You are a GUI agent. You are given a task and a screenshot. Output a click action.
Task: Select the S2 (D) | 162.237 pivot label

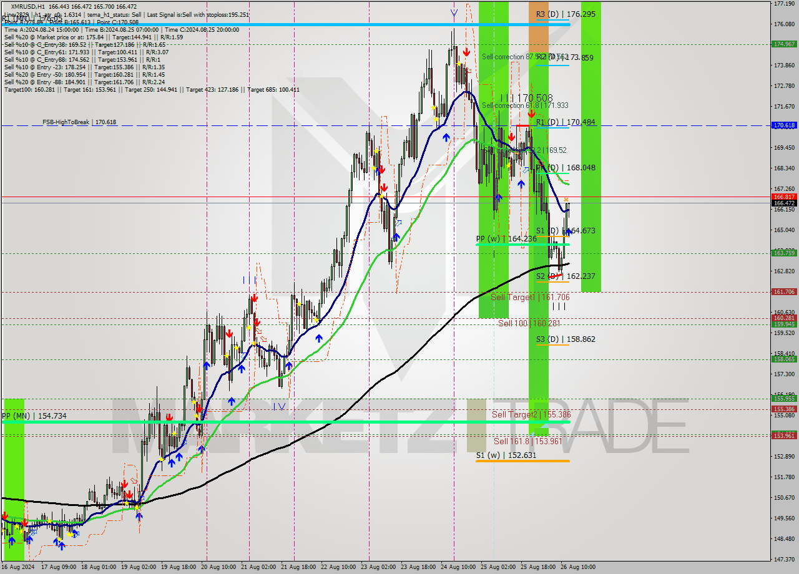[x=566, y=276]
